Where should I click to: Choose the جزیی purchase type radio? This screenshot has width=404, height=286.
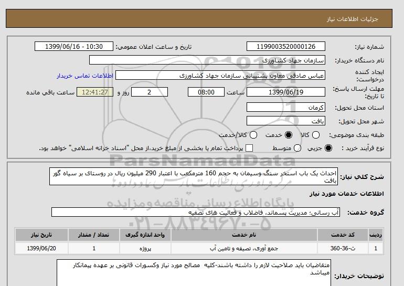(328, 148)
